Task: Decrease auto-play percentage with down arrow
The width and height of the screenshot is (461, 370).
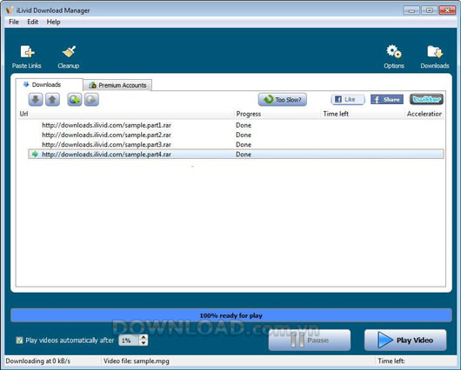Action: pyautogui.click(x=144, y=343)
